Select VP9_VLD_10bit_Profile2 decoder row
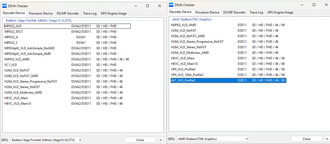Viewport: 330px width, 144px height. click(228, 75)
